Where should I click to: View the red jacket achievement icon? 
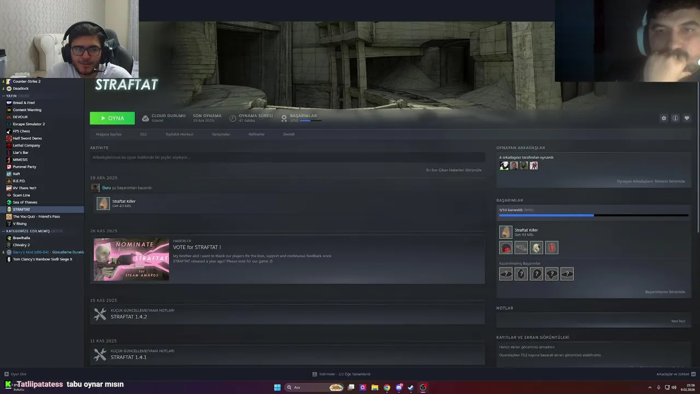coord(552,247)
